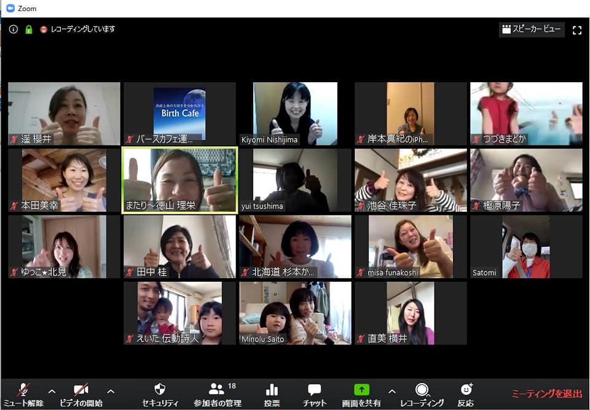Image resolution: width=590 pixels, height=410 pixels.
Task: Select 本田美幸's video tile
Action: (64, 180)
